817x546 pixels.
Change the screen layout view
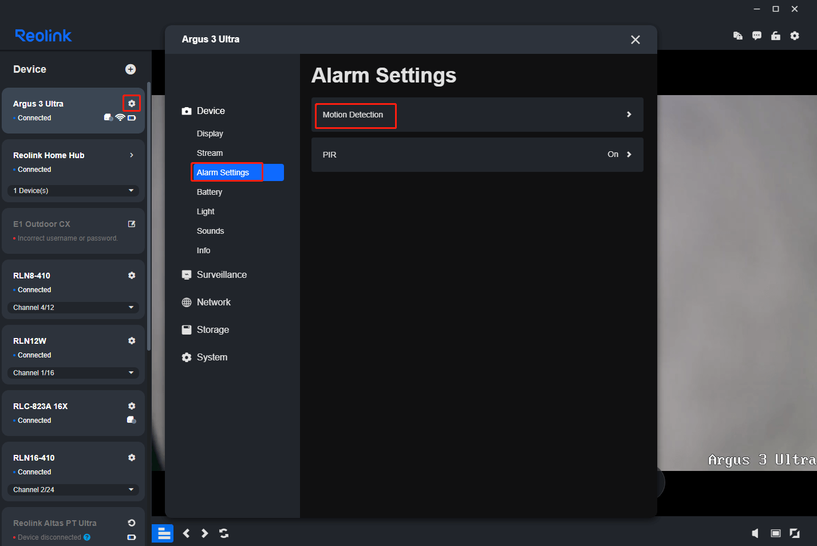tap(776, 533)
